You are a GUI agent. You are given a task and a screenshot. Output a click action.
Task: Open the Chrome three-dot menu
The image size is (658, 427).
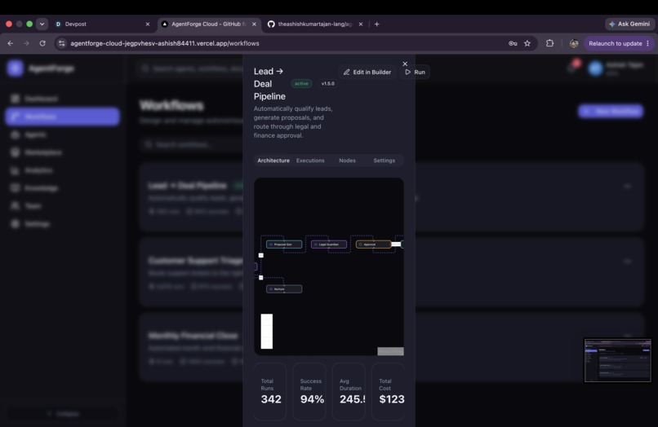[648, 43]
